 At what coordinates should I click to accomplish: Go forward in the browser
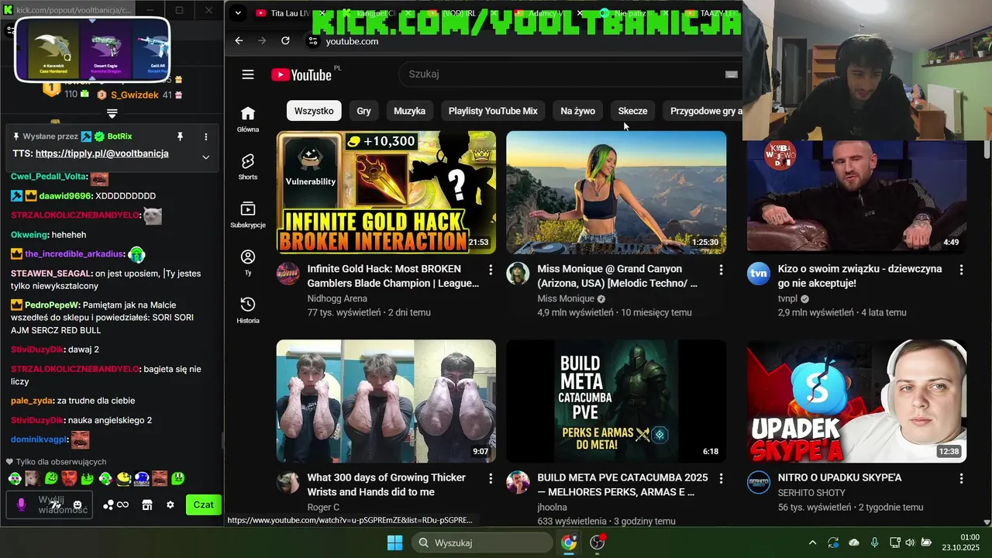(x=262, y=41)
